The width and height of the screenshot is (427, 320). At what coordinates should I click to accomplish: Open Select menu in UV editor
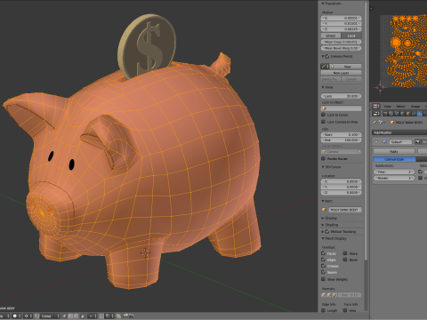[400, 106]
